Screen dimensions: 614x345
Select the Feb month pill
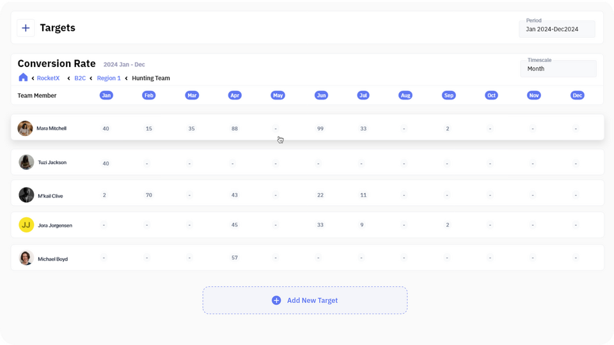coord(149,95)
